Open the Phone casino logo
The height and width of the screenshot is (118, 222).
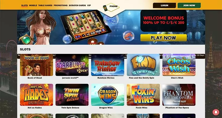pyautogui.click(x=111, y=7)
